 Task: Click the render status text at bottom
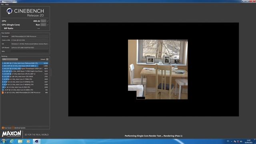(154, 136)
